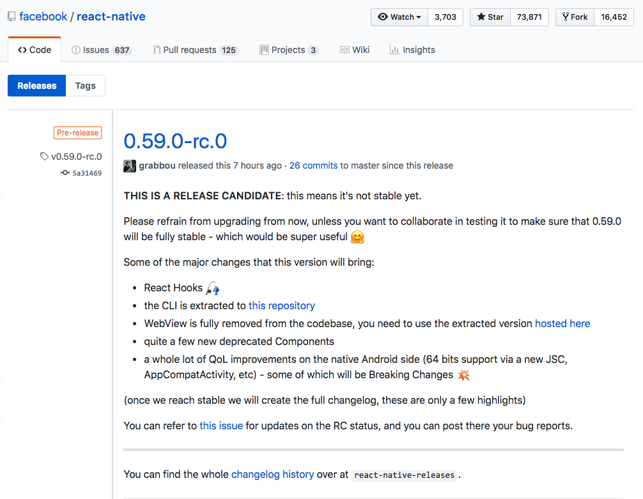Screen dimensions: 643x499
Task: Click the commit icon beside 5a31469
Action: point(65,173)
